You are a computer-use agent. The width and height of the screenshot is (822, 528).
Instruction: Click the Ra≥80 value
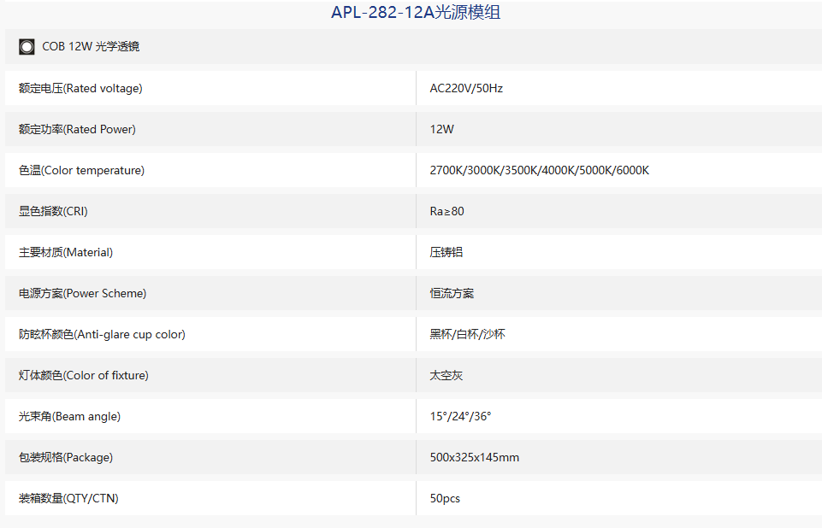tap(446, 211)
